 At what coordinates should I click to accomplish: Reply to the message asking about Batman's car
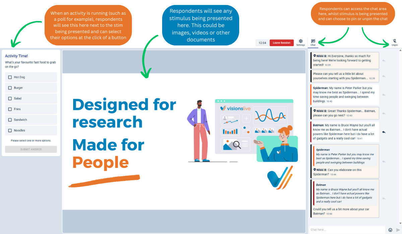tap(384, 199)
